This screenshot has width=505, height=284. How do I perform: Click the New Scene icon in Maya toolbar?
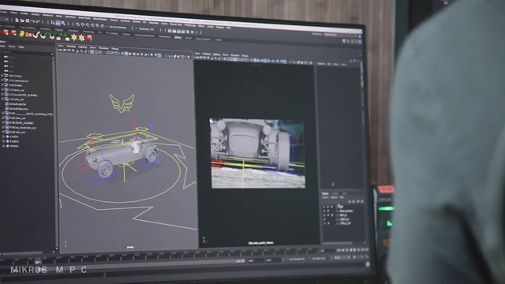[17, 20]
